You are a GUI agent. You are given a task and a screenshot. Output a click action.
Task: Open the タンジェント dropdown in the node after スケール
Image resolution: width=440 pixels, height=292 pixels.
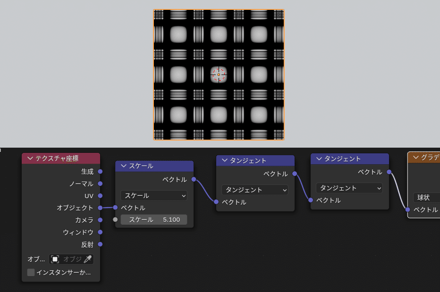click(x=255, y=190)
